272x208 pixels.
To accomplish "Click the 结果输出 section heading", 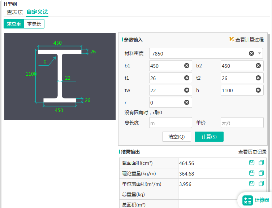I will point(130,152).
